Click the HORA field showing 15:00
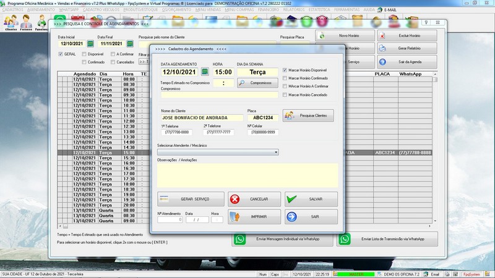The height and width of the screenshot is (278, 495). click(223, 72)
